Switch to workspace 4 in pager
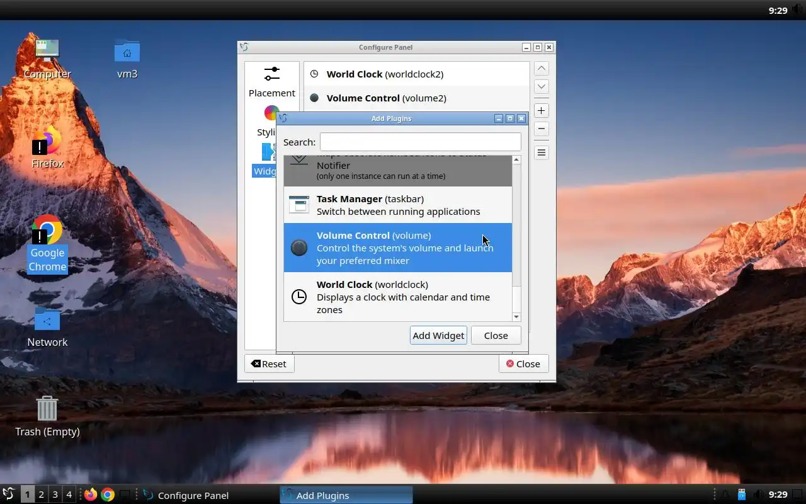806x504 pixels. tap(69, 495)
